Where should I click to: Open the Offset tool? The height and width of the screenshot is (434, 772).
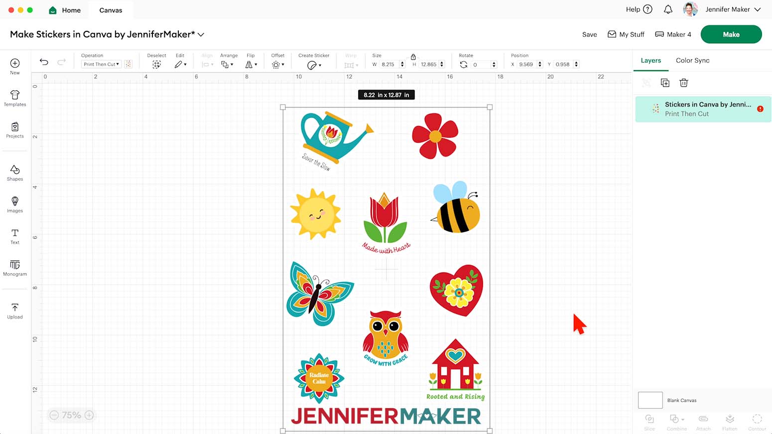pyautogui.click(x=277, y=65)
